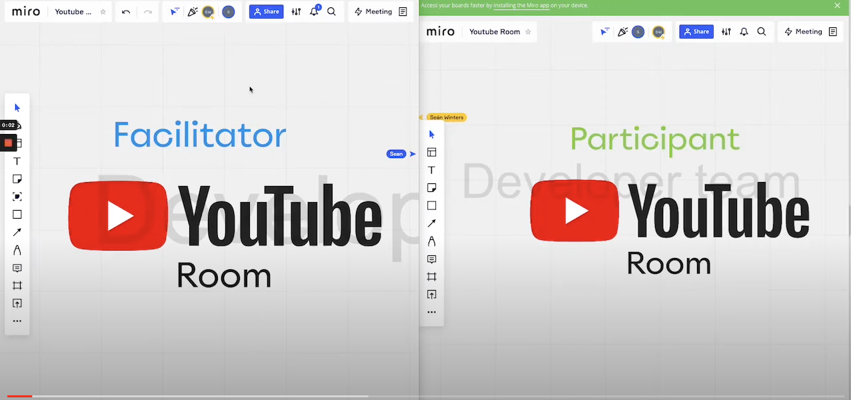Select the Text tool on Participant toolbar

(432, 170)
